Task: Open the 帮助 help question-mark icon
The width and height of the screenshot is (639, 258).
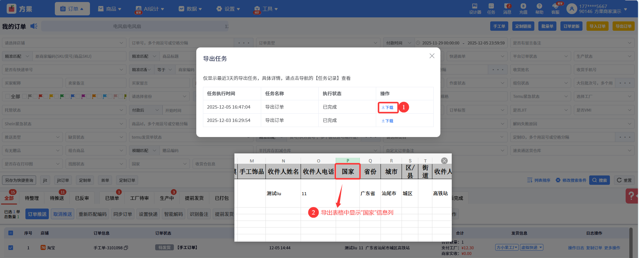Action: (539, 9)
